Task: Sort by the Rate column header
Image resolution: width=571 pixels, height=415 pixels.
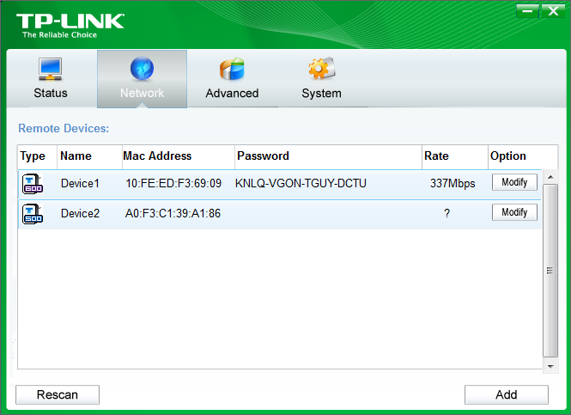Action: click(455, 156)
